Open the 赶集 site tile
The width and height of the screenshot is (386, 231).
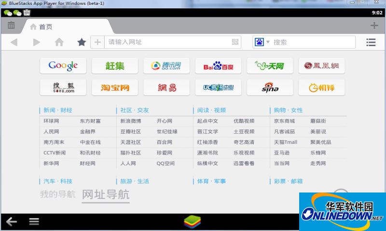(115, 65)
